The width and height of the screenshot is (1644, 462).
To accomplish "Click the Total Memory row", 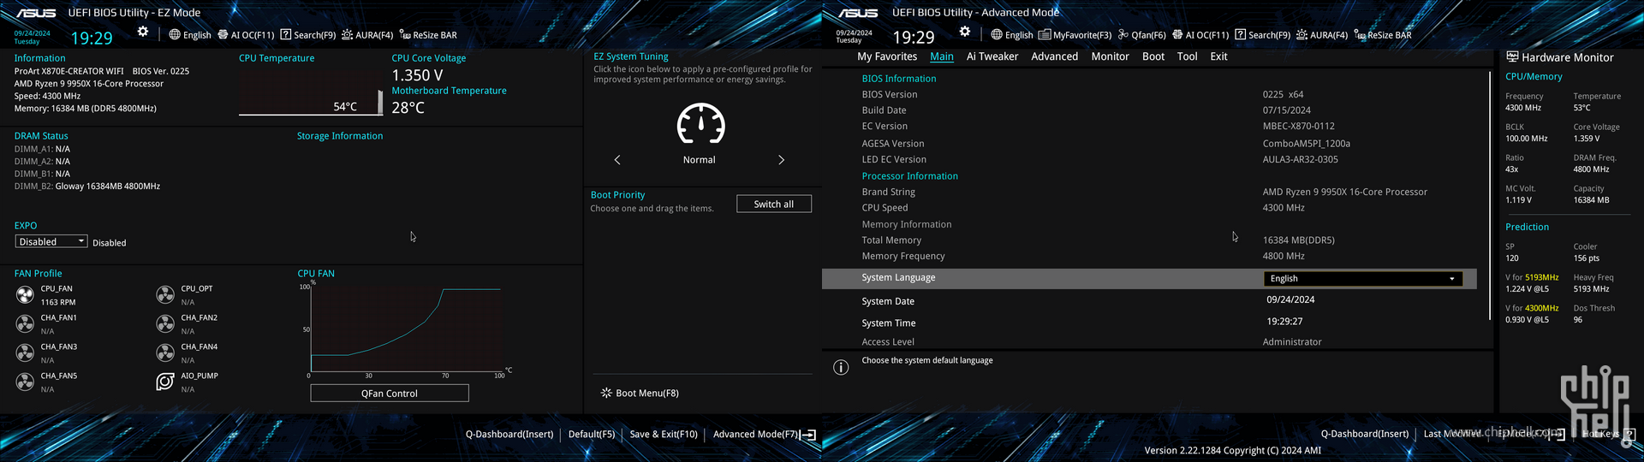I will (x=1149, y=240).
